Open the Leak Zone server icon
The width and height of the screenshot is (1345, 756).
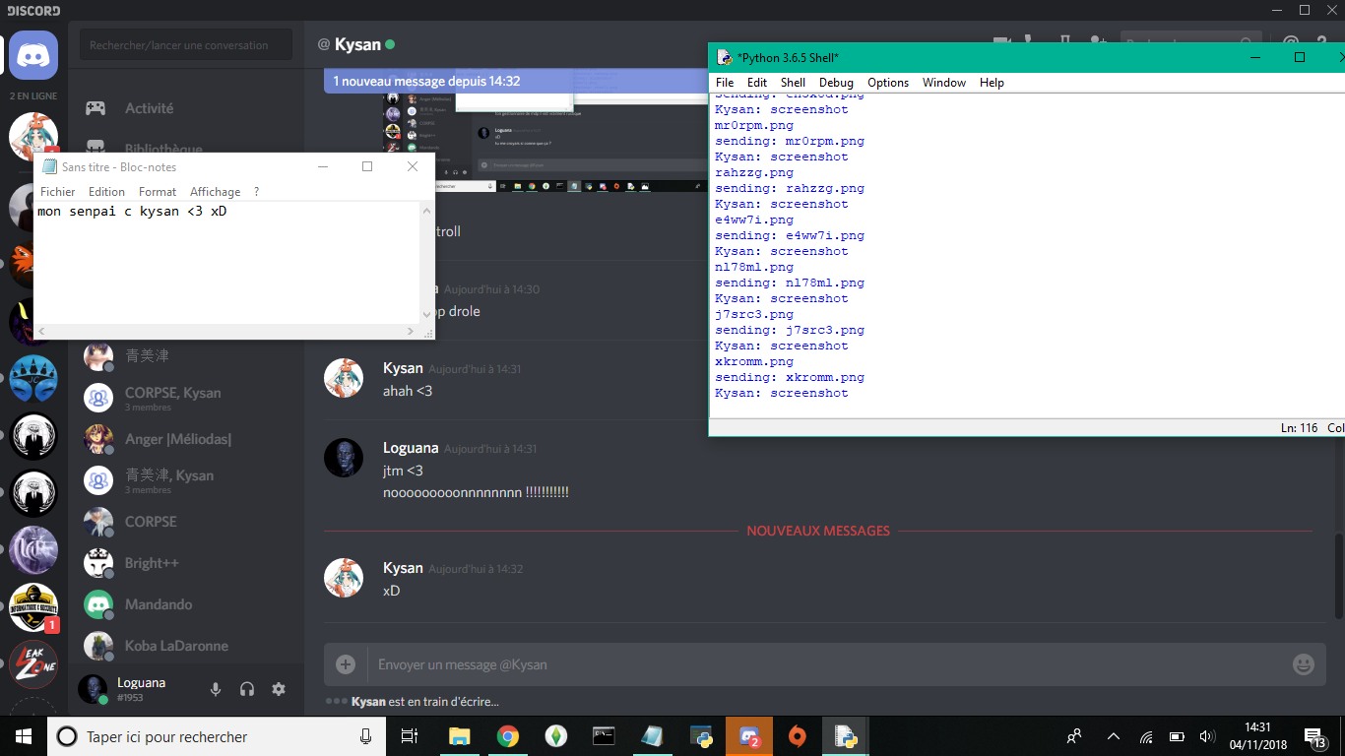click(33, 664)
